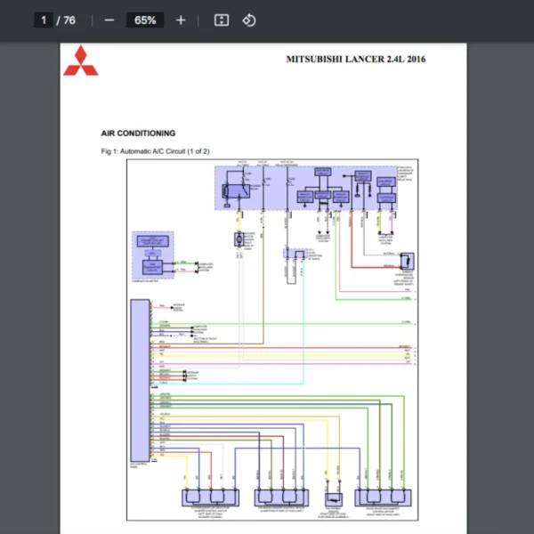Click the bottom-right damper control motor block

click(x=384, y=497)
